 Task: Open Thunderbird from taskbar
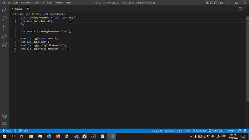(49, 136)
